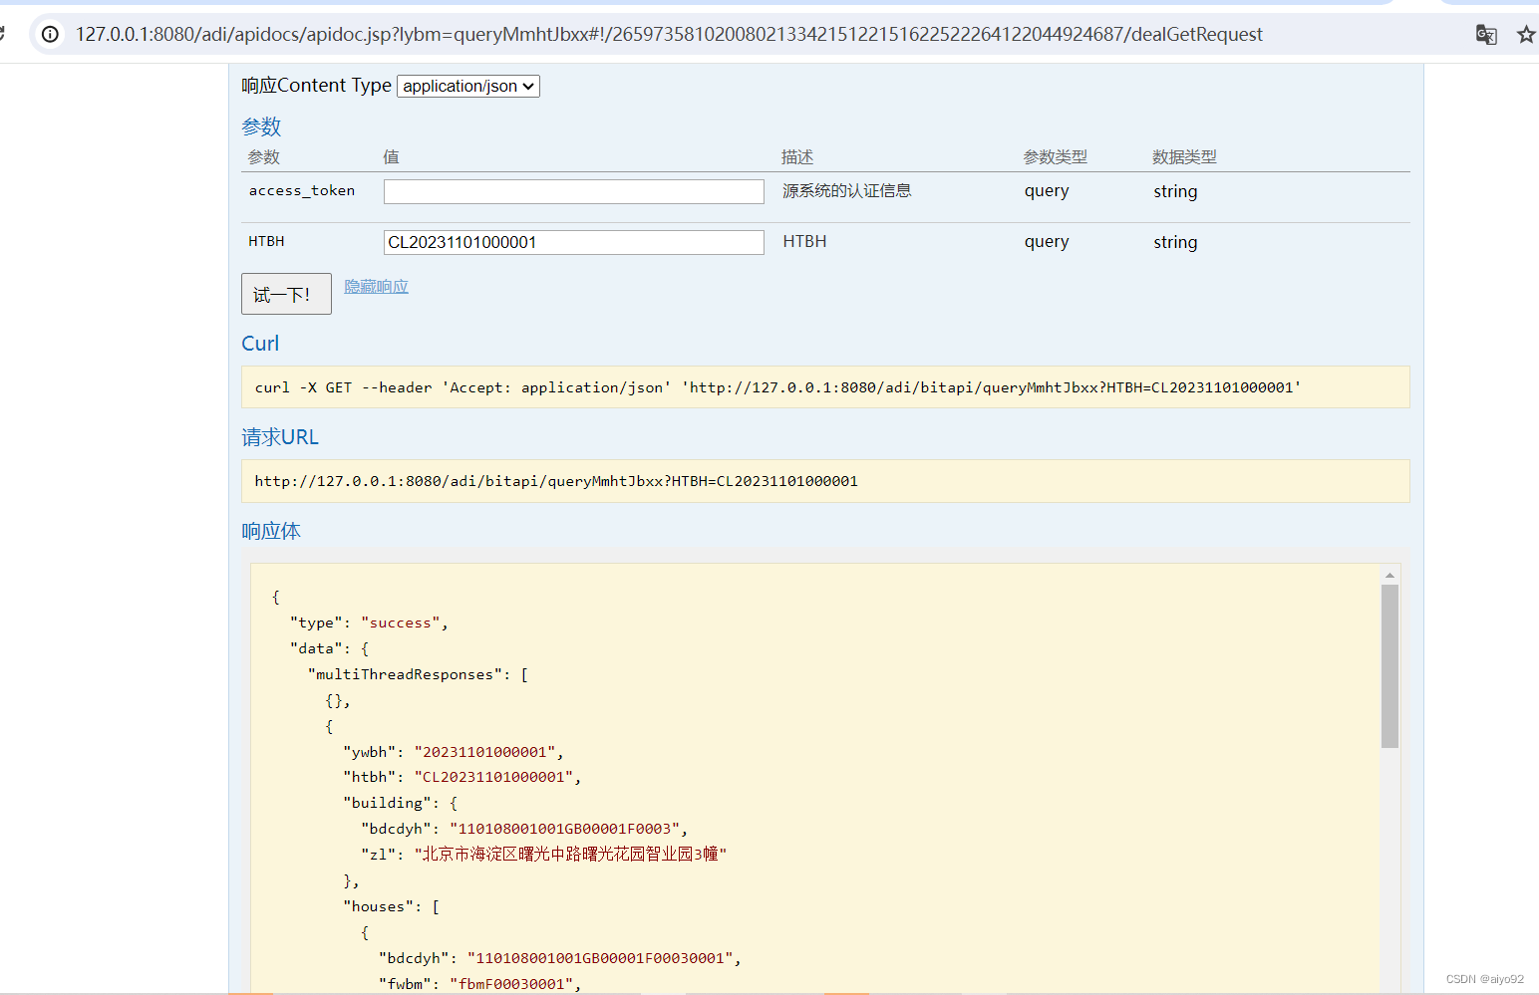Image resolution: width=1539 pixels, height=995 pixels.
Task: Click the 参数类型 column header
Action: pyautogui.click(x=1055, y=157)
